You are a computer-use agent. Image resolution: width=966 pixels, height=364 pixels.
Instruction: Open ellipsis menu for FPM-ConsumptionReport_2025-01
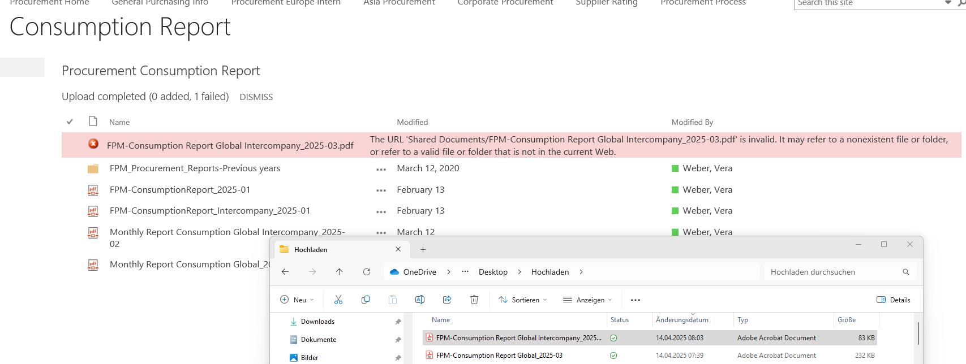pos(381,190)
